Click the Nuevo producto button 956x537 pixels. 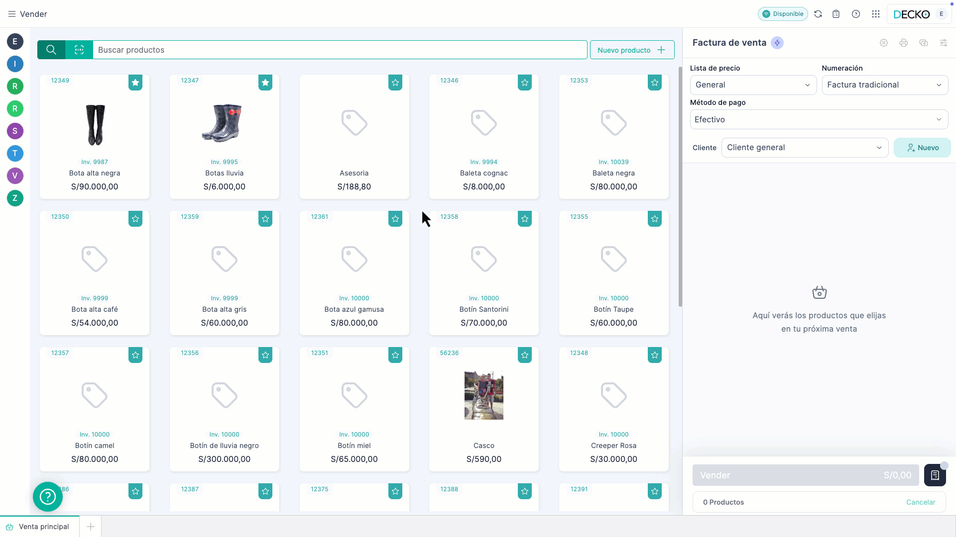[632, 50]
